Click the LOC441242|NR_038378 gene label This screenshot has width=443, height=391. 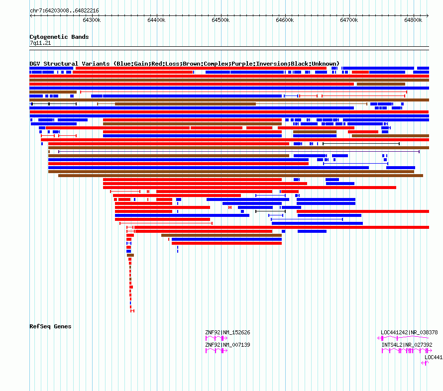409,332
